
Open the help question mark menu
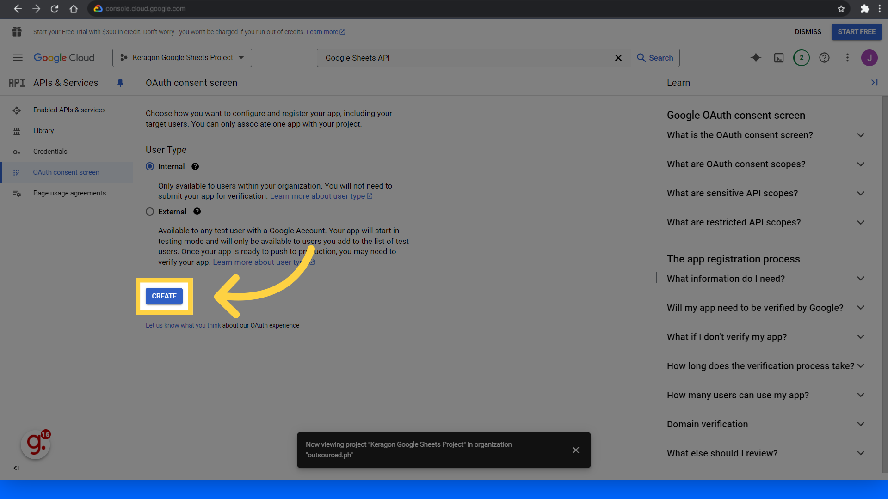point(824,58)
